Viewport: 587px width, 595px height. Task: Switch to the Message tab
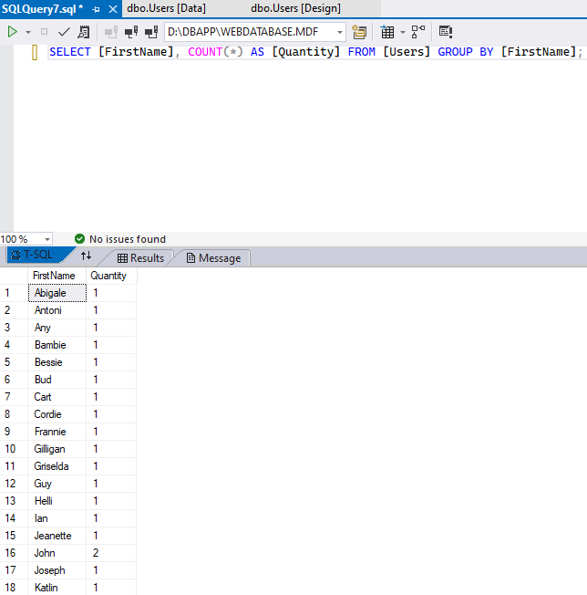[x=214, y=258]
